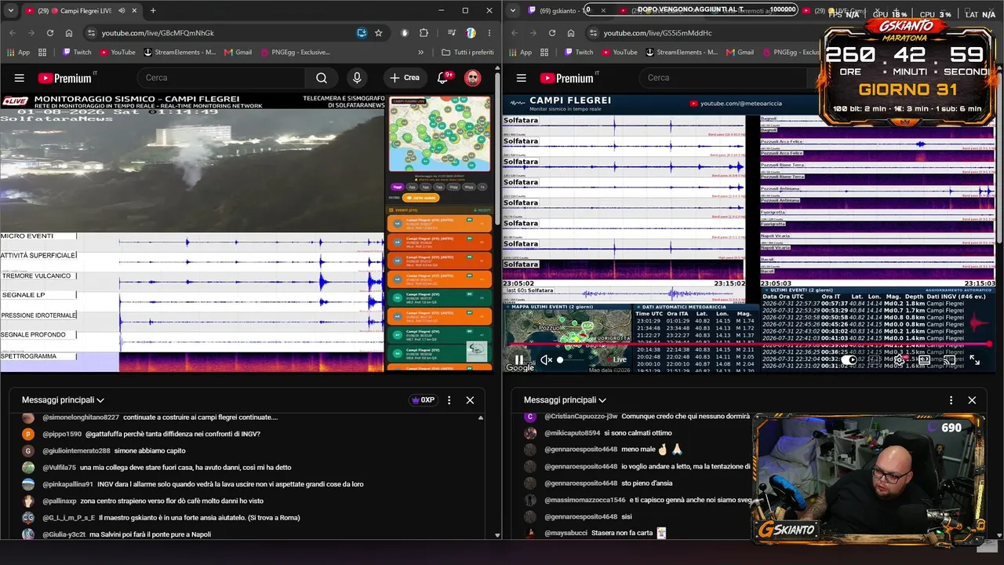Pause the right video stream

tap(519, 359)
